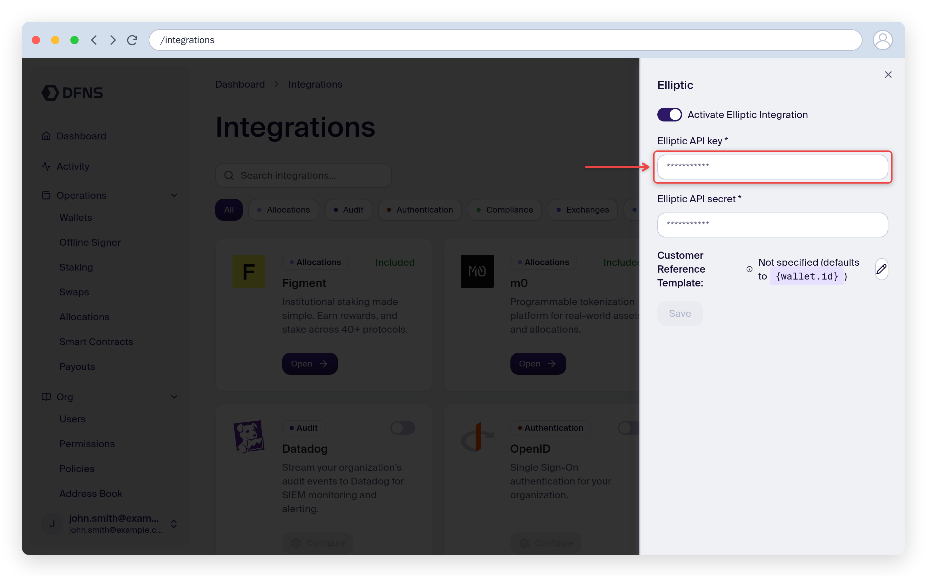Screen dimensions: 927x577
Task: Edit the Customer Reference Template with pencil icon
Action: [x=881, y=269]
